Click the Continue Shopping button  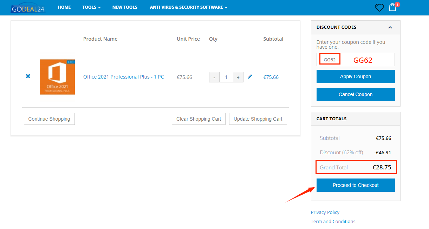pyautogui.click(x=49, y=119)
